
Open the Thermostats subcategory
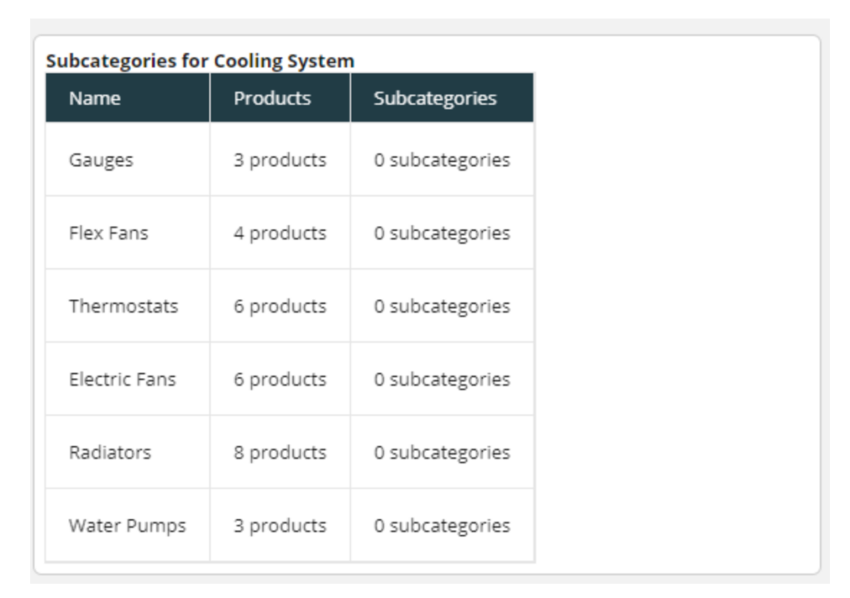(x=124, y=306)
